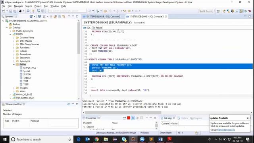Click the Quick Access field
Image resolution: width=254 pixels, height=143 pixels.
(x=206, y=11)
